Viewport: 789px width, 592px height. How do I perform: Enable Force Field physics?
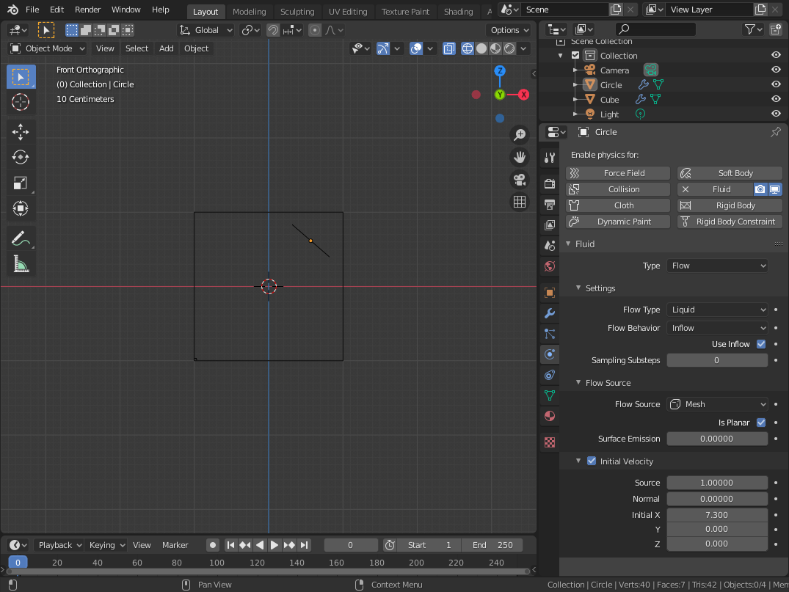(618, 173)
